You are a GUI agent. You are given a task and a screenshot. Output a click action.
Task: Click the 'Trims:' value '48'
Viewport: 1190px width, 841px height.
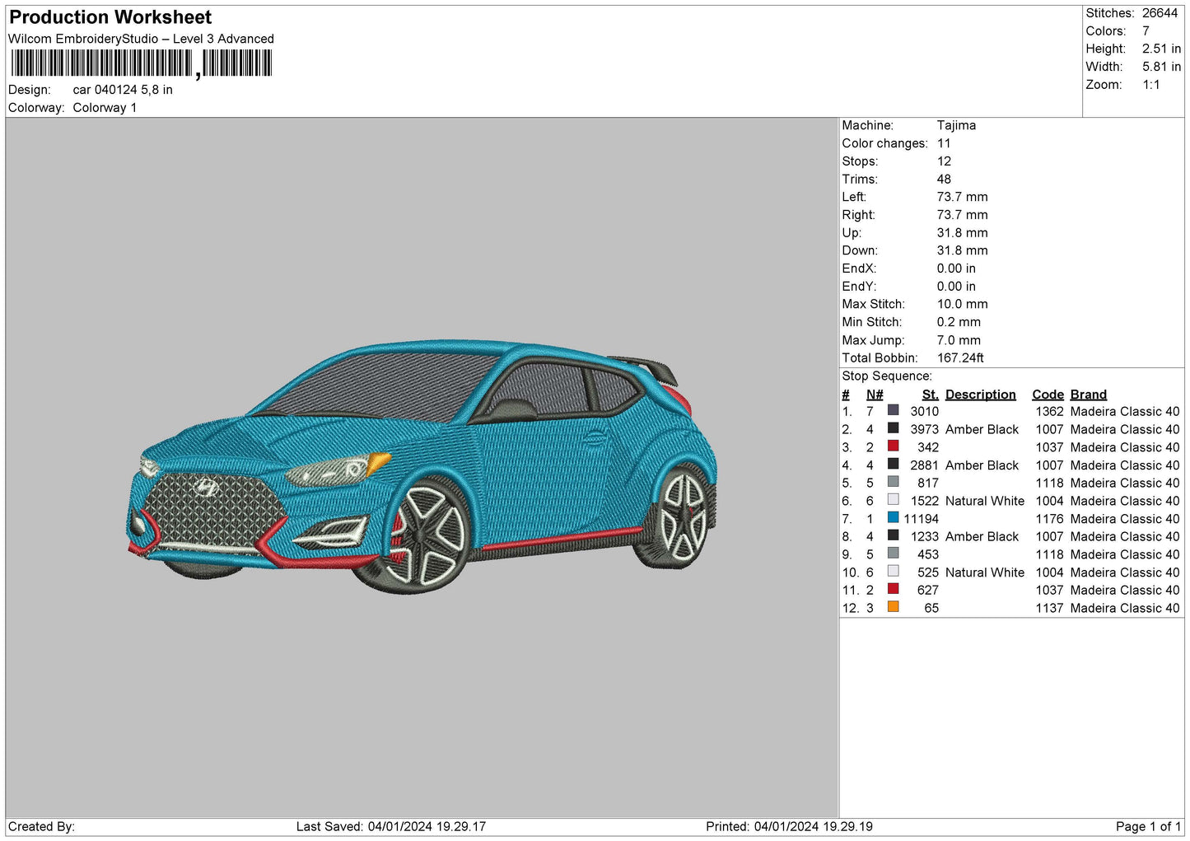tap(944, 180)
